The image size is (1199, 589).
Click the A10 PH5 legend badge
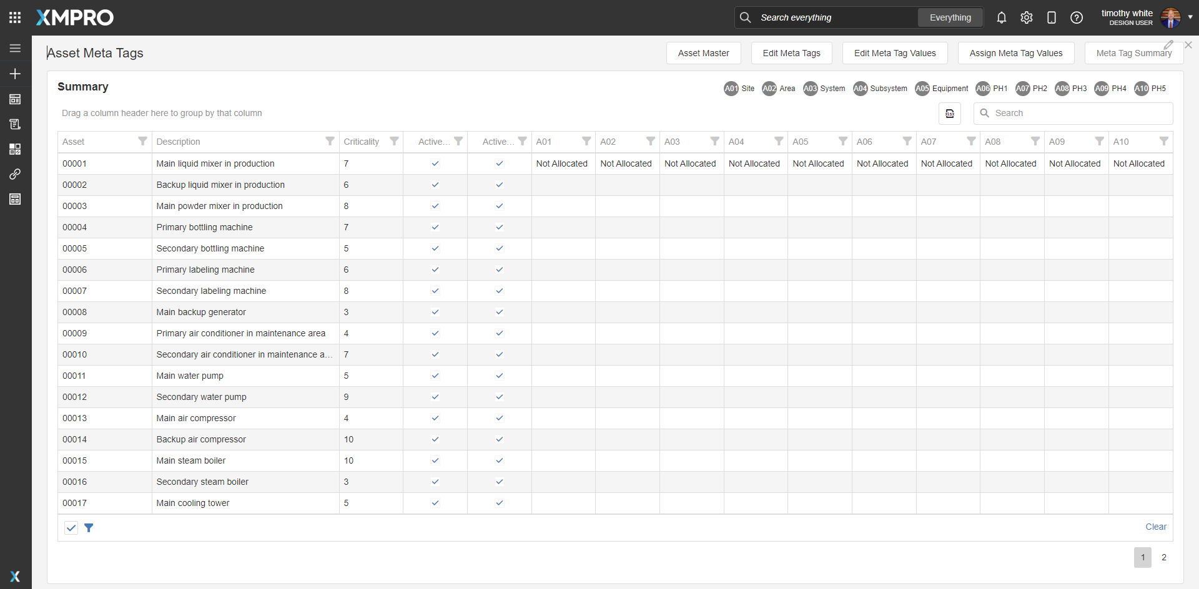(x=1142, y=89)
